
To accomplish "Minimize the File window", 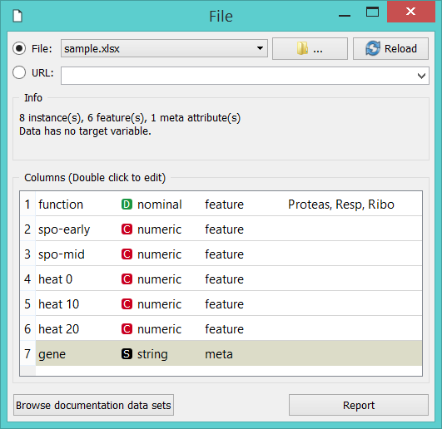I will (344, 16).
